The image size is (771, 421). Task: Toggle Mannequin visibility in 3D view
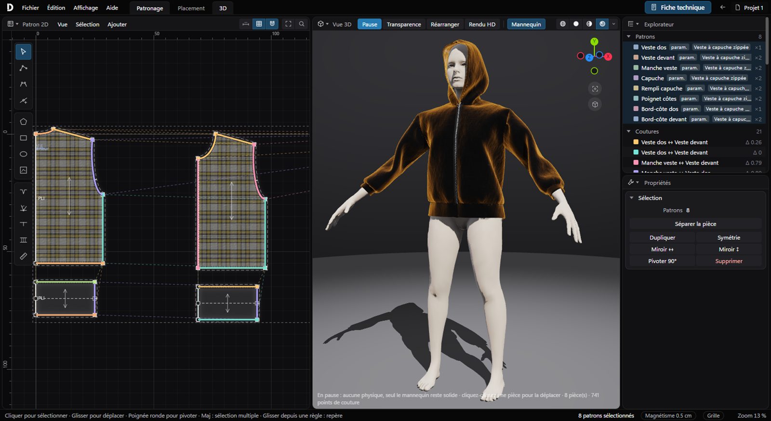(526, 24)
